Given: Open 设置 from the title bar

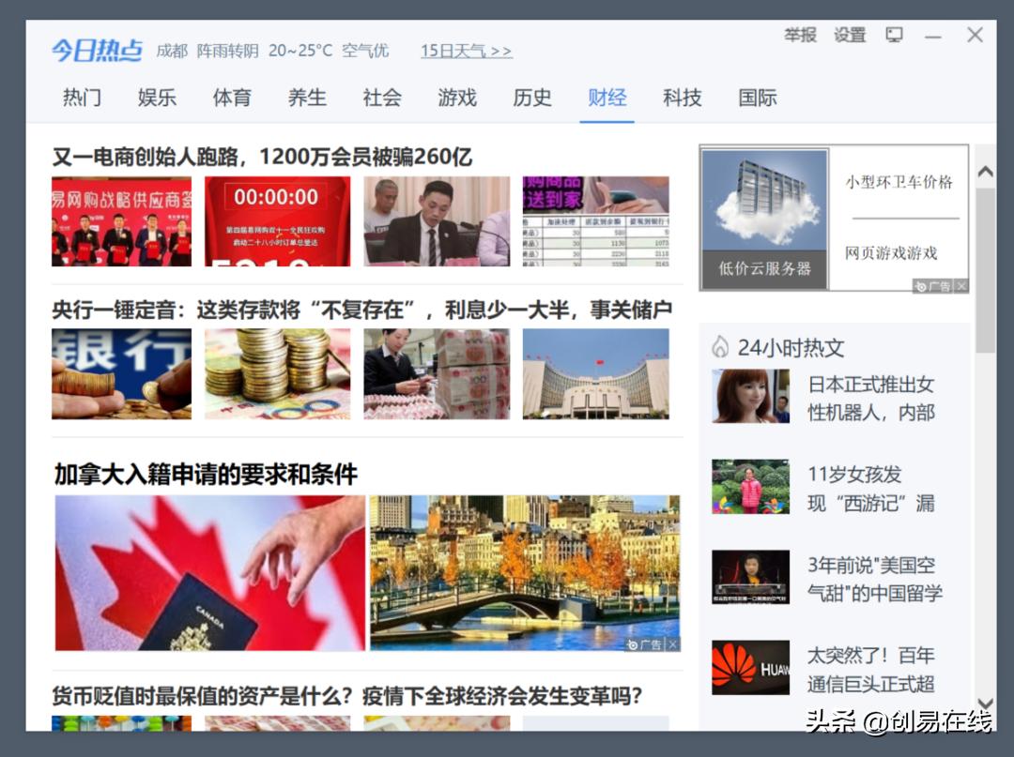Looking at the screenshot, I should pyautogui.click(x=849, y=35).
